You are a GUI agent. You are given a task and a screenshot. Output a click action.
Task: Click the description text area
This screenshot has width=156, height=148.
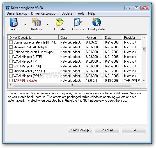77,107
